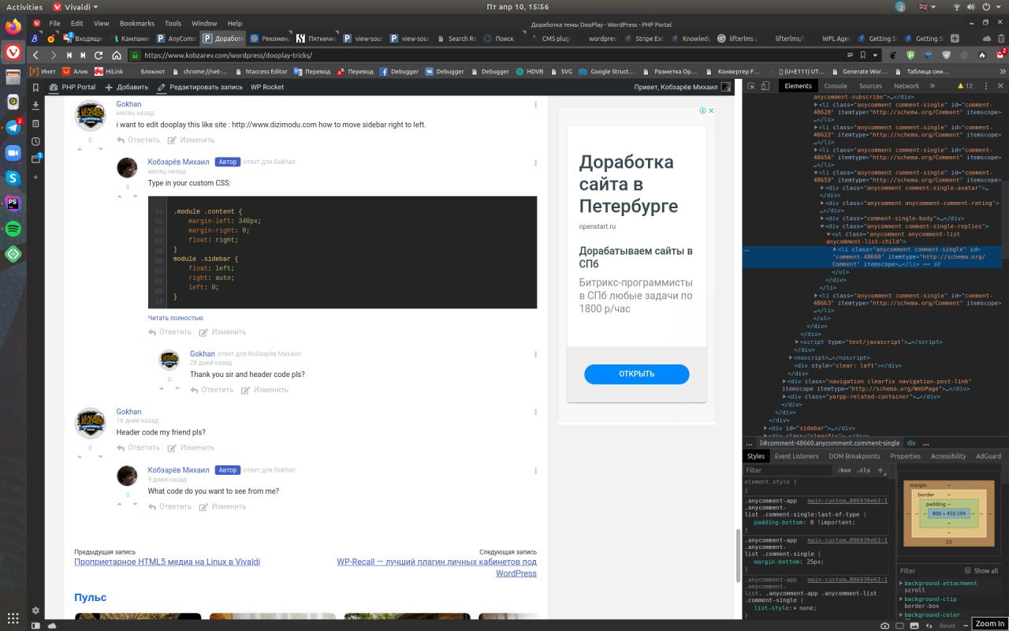Open previous post link about HTML5 media

coord(167,562)
